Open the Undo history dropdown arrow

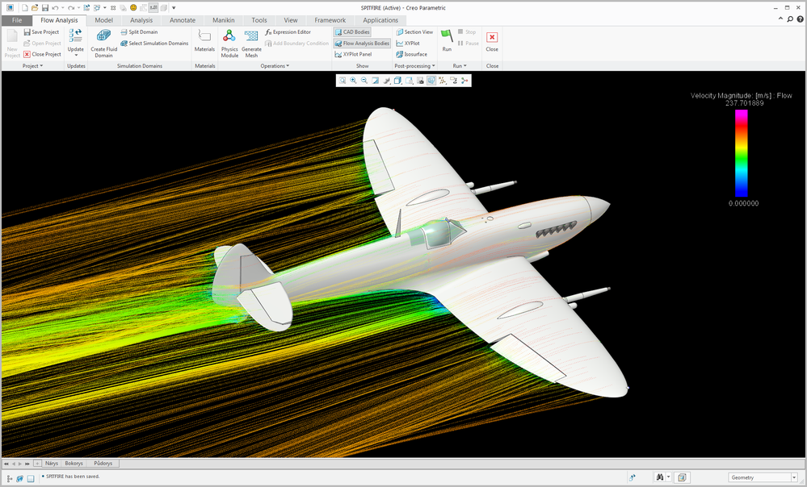click(x=63, y=8)
